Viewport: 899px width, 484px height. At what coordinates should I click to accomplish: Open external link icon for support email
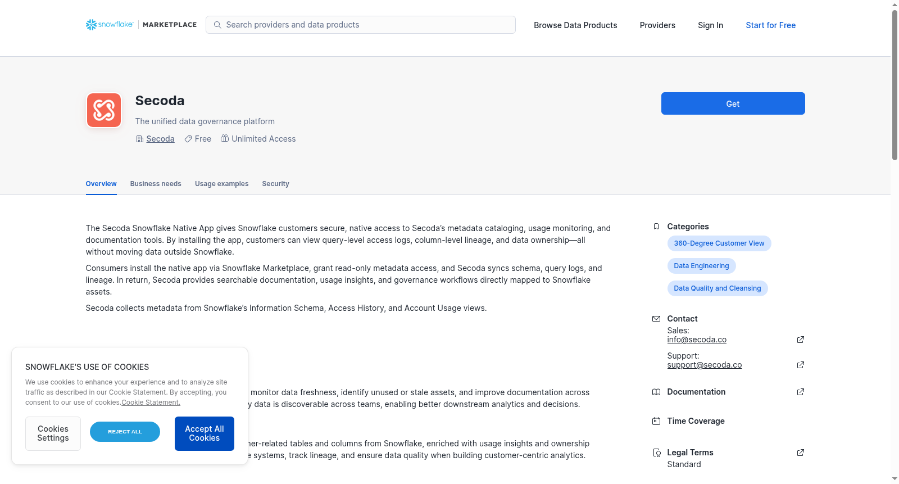[x=801, y=365]
